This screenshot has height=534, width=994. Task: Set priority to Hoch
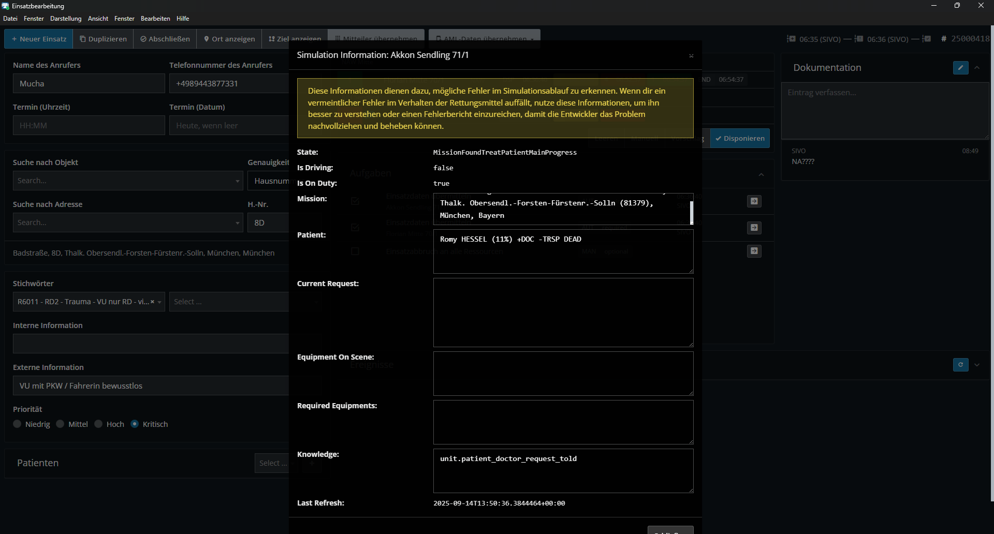click(x=99, y=424)
